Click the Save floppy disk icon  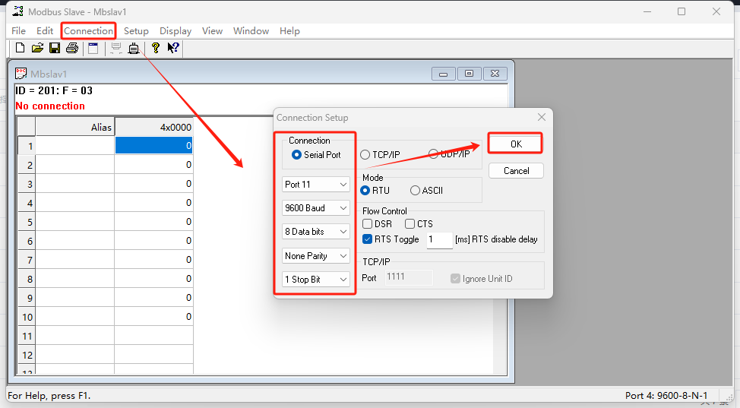pyautogui.click(x=55, y=49)
